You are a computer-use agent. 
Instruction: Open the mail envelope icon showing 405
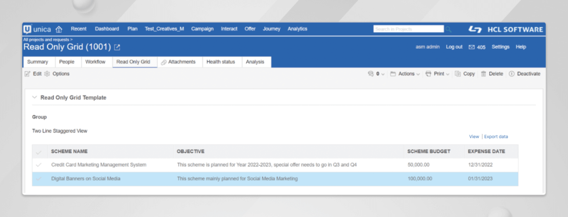471,47
